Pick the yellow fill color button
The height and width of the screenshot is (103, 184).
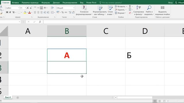(25, 12)
